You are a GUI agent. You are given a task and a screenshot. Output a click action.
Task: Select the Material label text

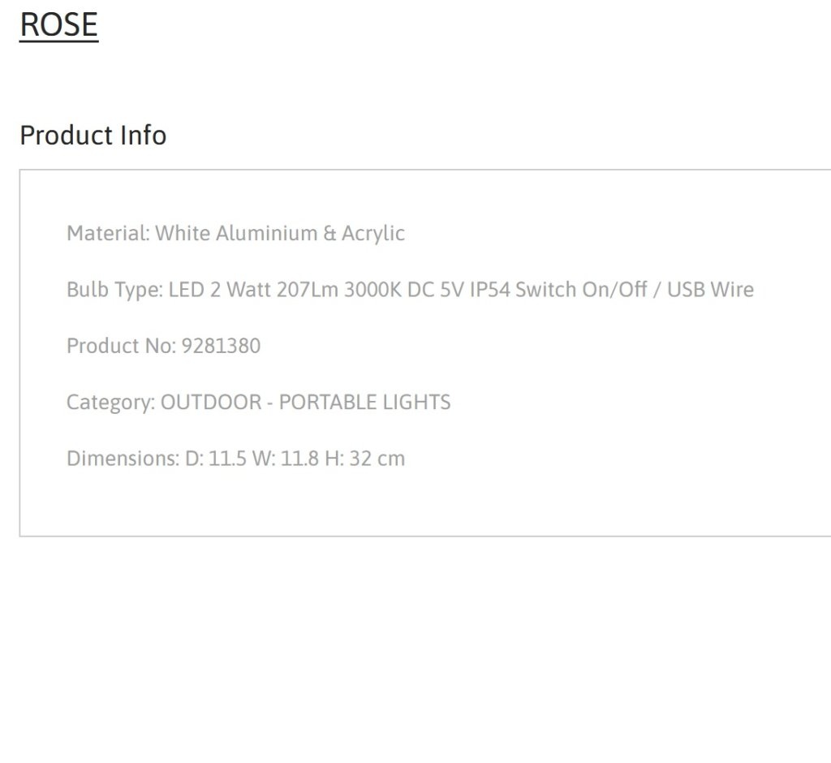tap(108, 233)
